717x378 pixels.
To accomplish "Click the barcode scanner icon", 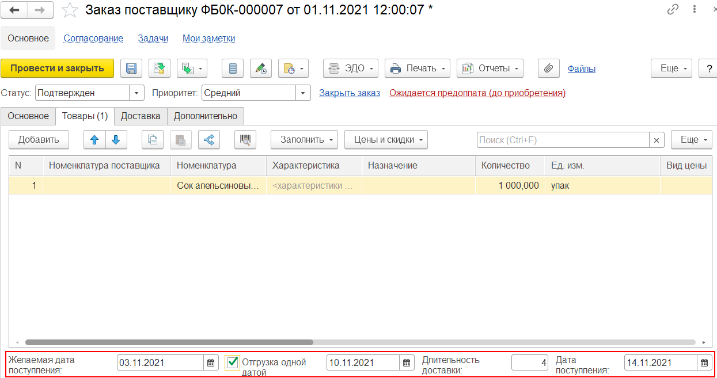I will pos(245,139).
